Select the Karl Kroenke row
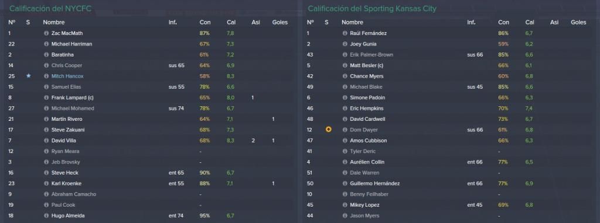This screenshot has height=223, width=600. pyautogui.click(x=149, y=183)
